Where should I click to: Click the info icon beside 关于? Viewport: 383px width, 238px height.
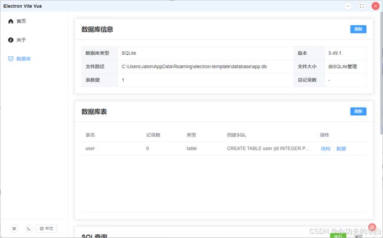coord(11,40)
